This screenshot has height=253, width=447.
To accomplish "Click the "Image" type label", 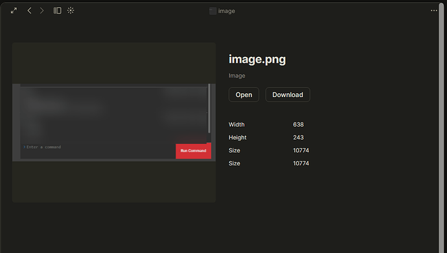I will click(x=237, y=76).
